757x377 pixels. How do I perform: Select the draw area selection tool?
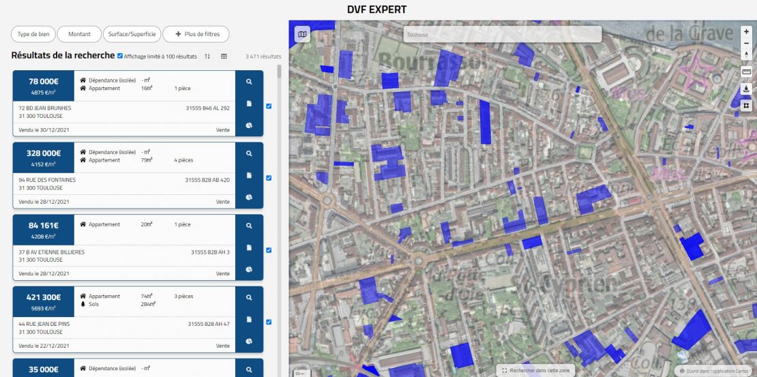746,105
